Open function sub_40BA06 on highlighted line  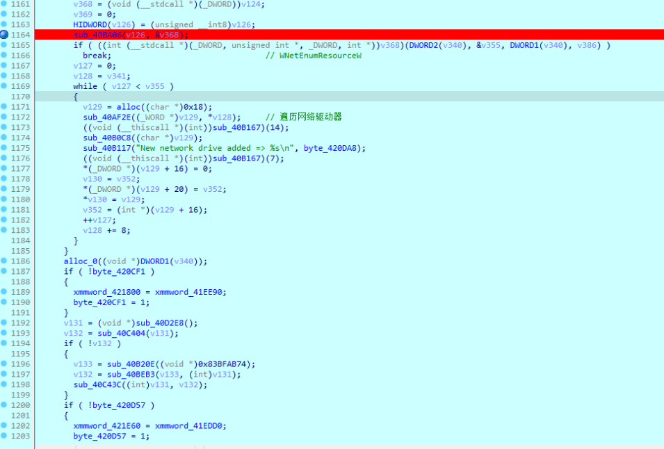(x=97, y=35)
